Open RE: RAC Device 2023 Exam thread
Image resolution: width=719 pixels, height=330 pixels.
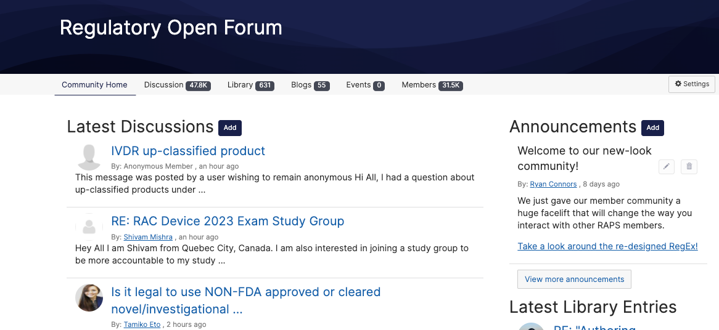click(228, 221)
